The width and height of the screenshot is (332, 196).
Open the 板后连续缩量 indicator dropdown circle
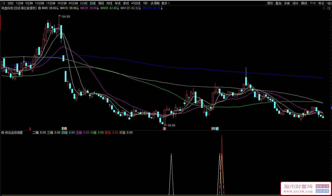[3, 132]
